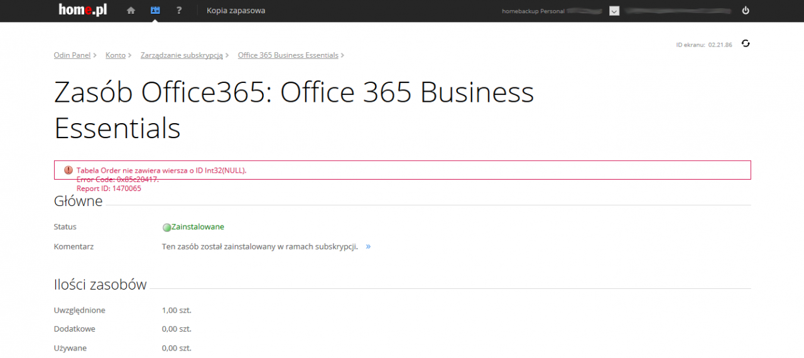Select the 'Error Code: 0x85c20417' text
This screenshot has width=804, height=358.
(x=117, y=180)
